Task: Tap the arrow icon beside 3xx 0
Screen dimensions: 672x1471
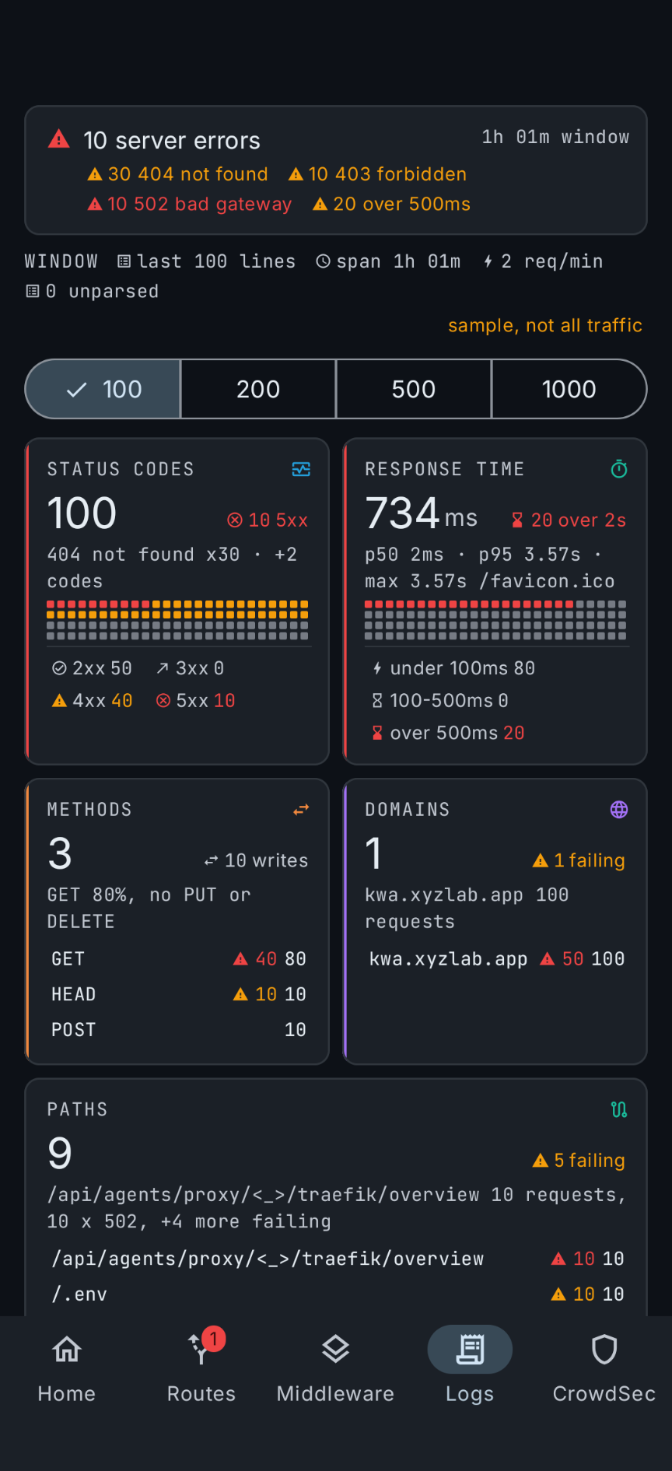Action: pyautogui.click(x=163, y=668)
